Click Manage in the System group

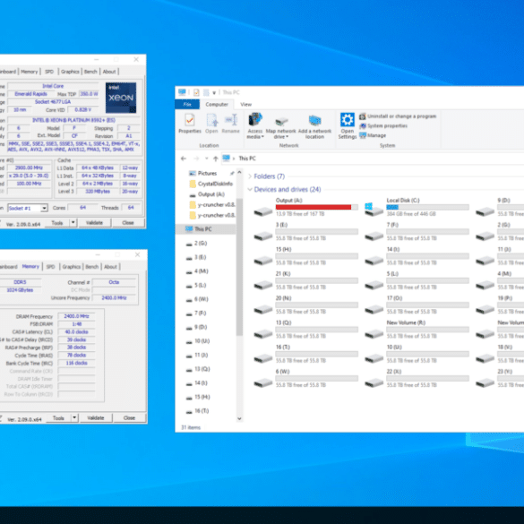click(373, 135)
